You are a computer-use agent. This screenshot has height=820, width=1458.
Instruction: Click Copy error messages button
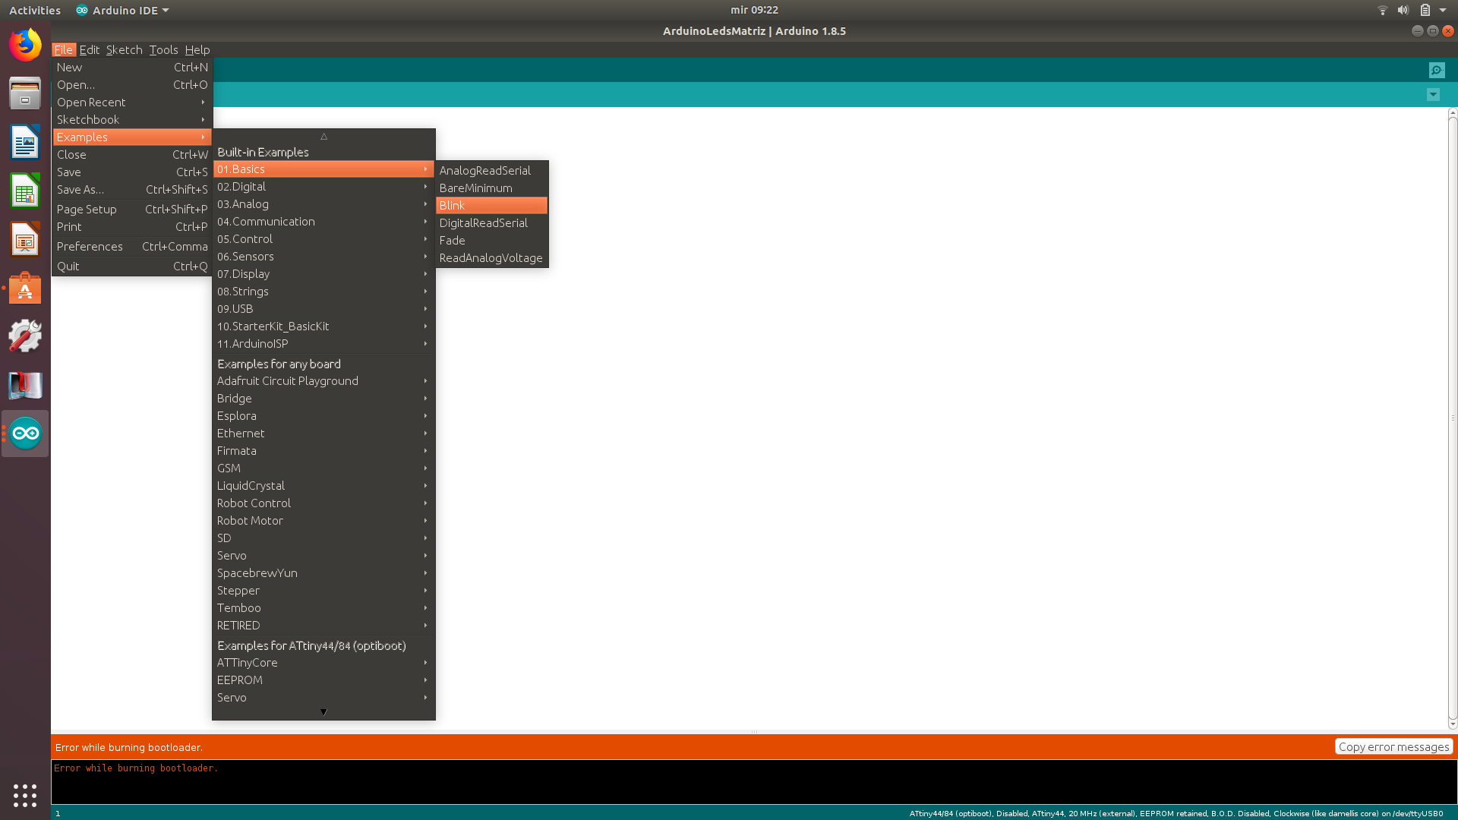point(1393,747)
